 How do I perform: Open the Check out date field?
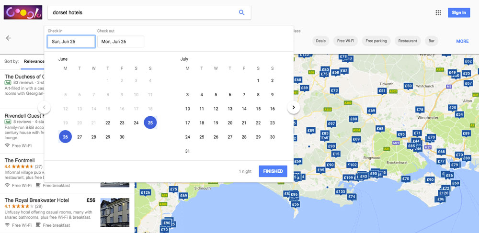point(121,42)
